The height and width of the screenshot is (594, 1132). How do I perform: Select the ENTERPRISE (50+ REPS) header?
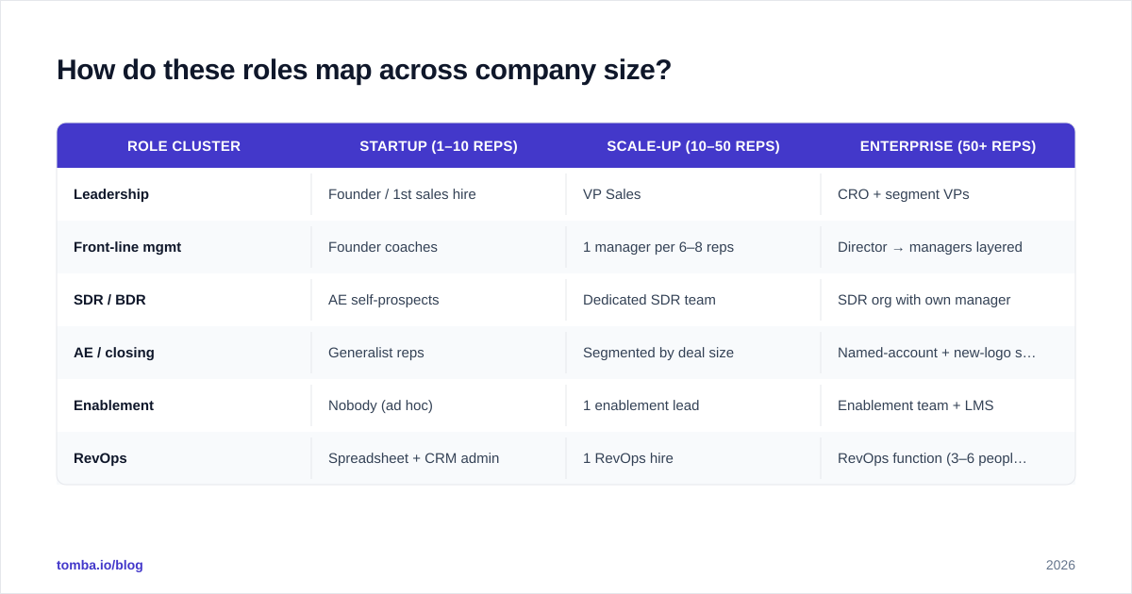coord(948,146)
